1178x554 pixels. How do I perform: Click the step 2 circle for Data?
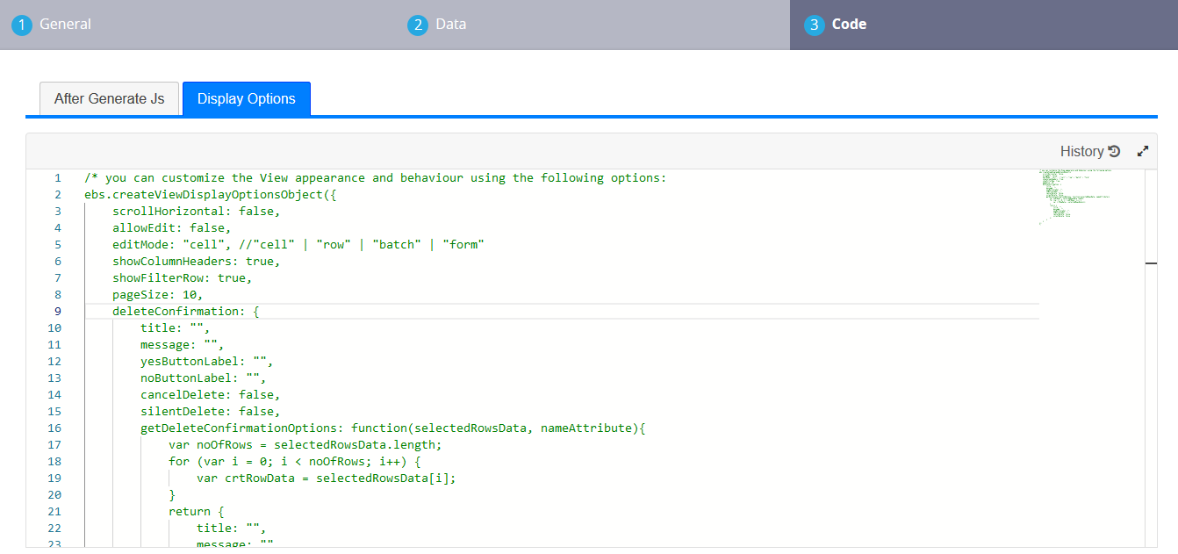click(x=418, y=25)
